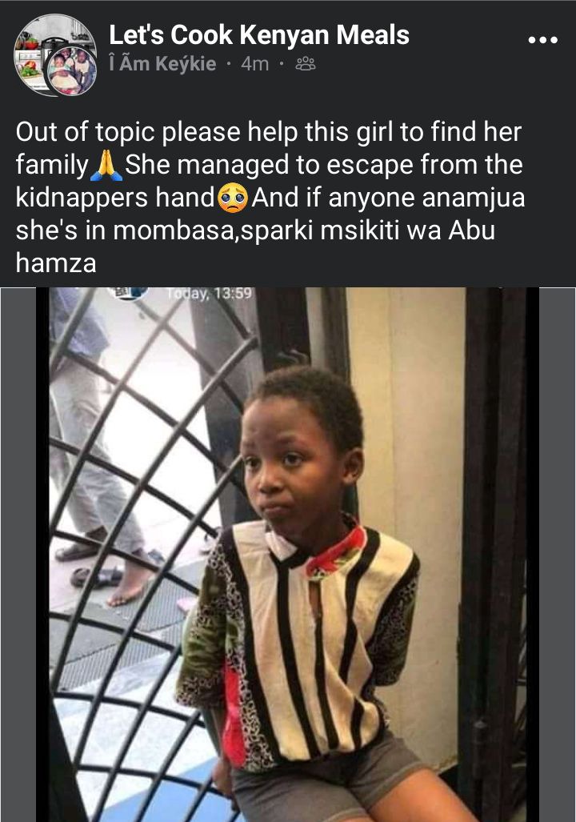Open the poster's small overlapping profile picture
The width and height of the screenshot is (576, 822).
pos(72,70)
